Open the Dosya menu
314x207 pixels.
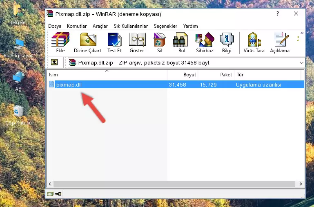pos(55,26)
